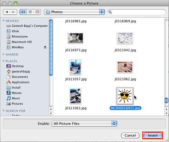This screenshot has height=142, width=169.
Task: Click the Cancel button
Action: click(130, 135)
